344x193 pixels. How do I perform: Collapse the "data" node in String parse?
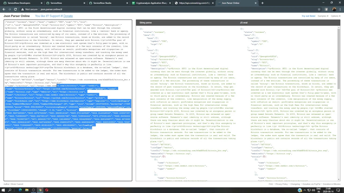(x=153, y=35)
